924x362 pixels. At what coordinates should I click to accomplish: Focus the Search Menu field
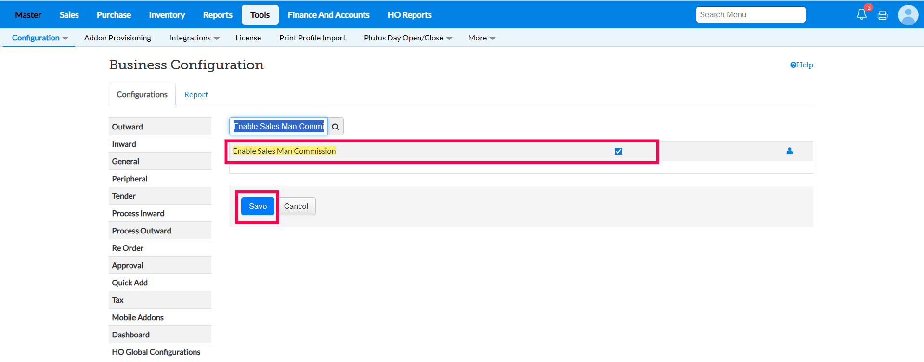[750, 15]
